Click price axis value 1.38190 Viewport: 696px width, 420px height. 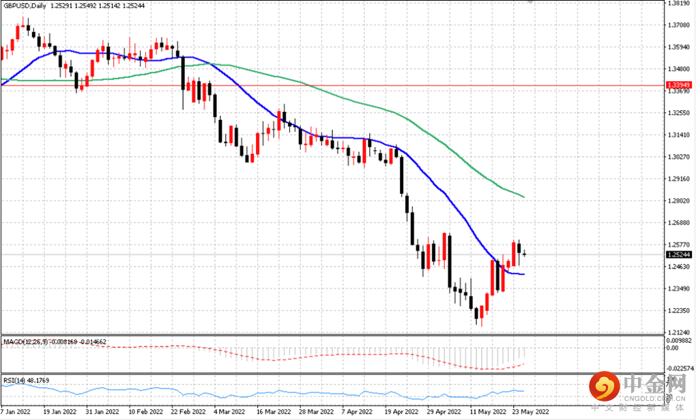(679, 3)
